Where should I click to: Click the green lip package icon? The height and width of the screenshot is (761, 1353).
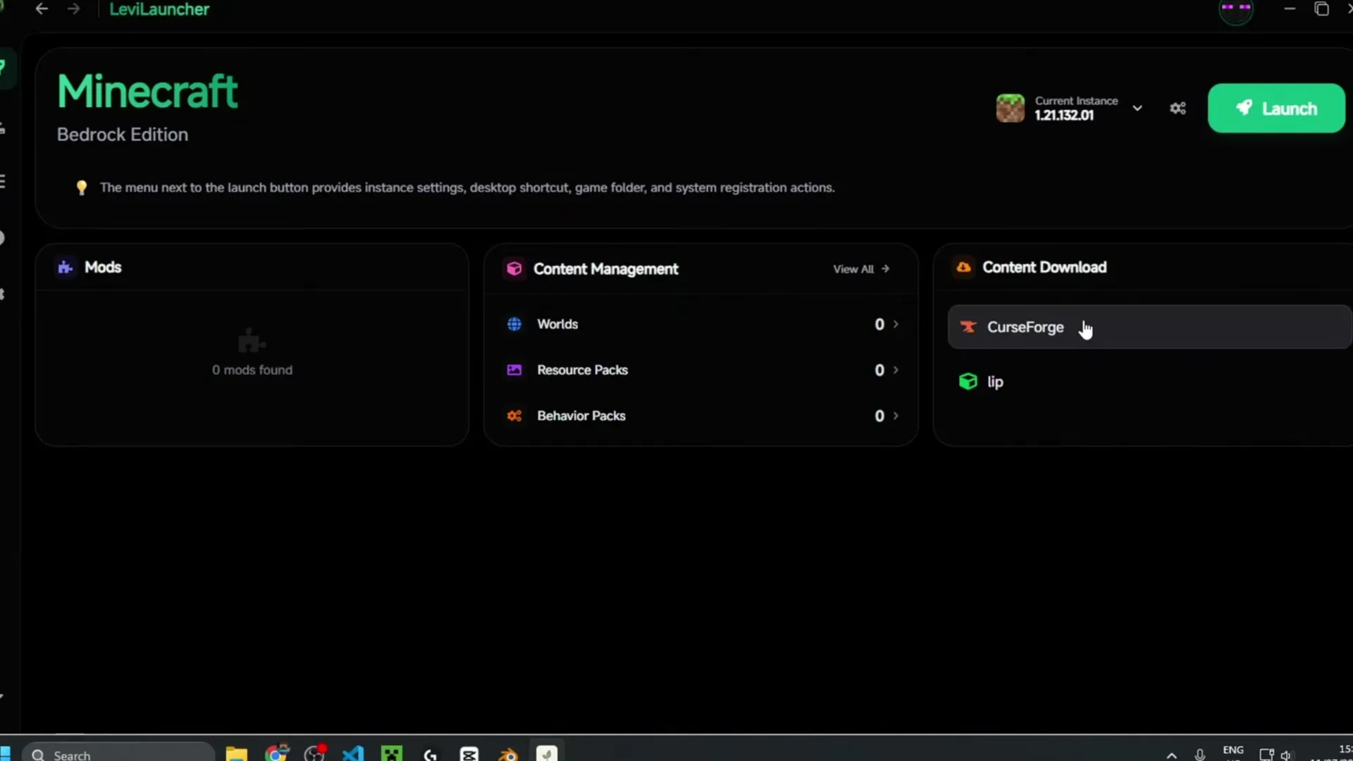[x=968, y=381]
